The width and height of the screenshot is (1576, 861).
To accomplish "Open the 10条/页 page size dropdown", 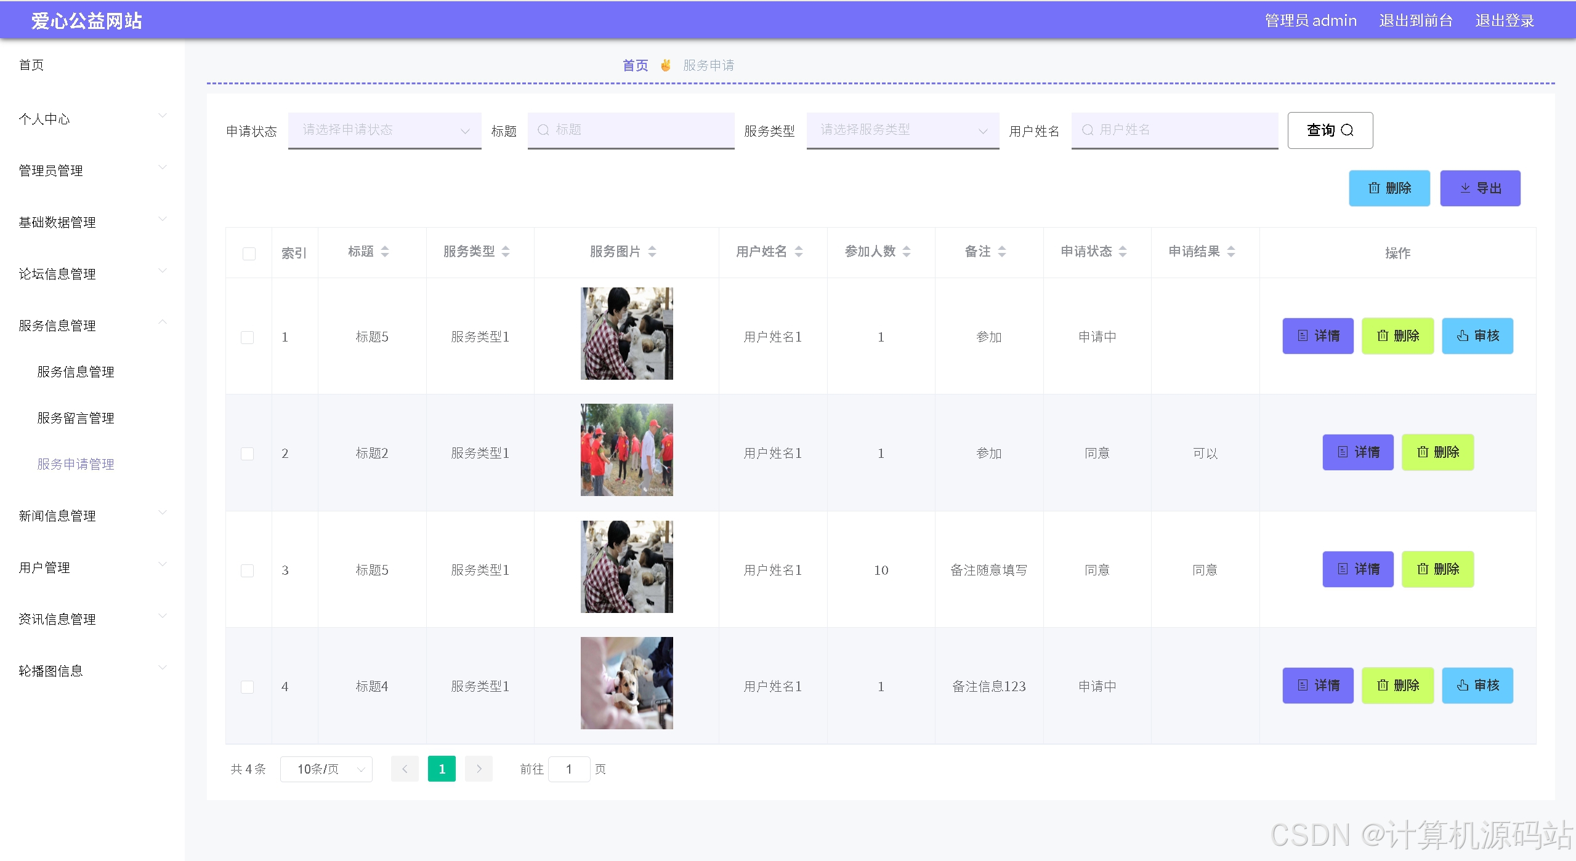I will click(x=326, y=769).
